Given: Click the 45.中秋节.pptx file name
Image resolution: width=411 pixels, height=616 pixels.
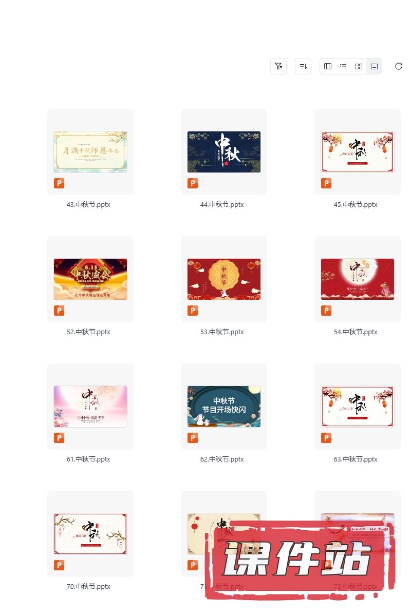Looking at the screenshot, I should (356, 204).
